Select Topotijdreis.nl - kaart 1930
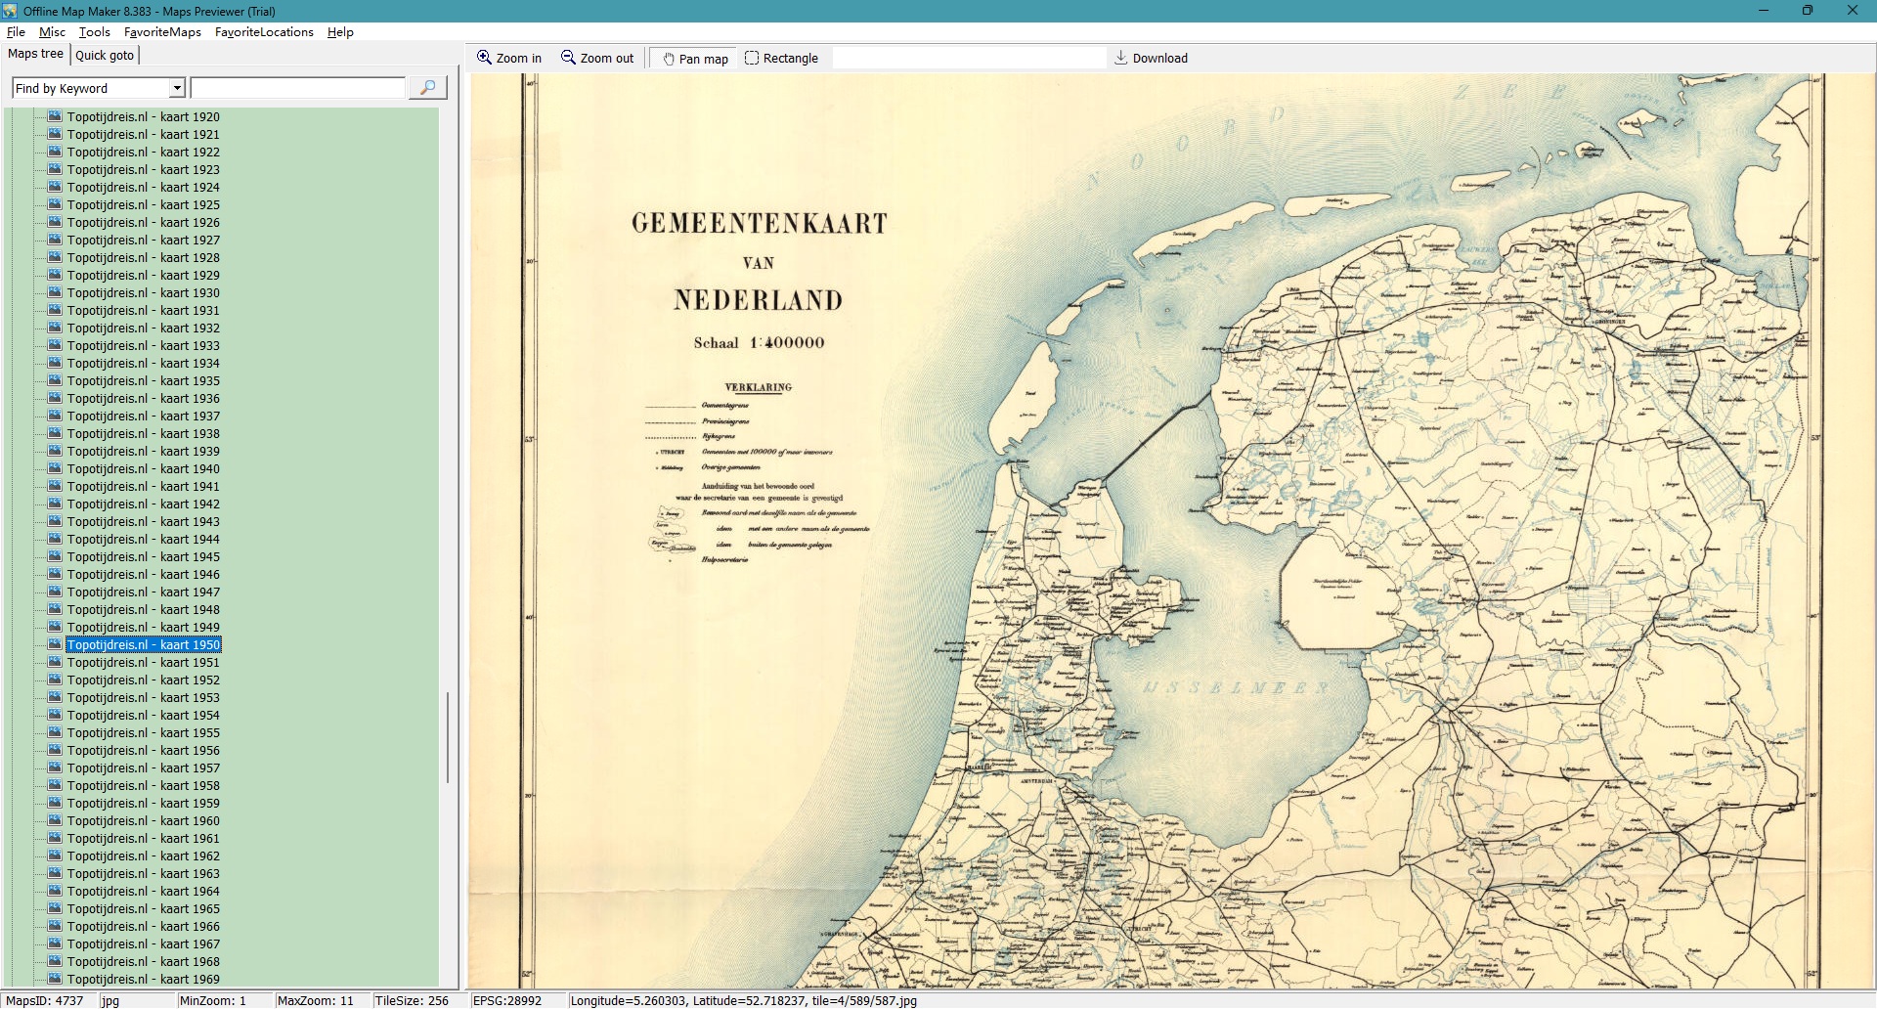The height and width of the screenshot is (1009, 1877). click(143, 292)
